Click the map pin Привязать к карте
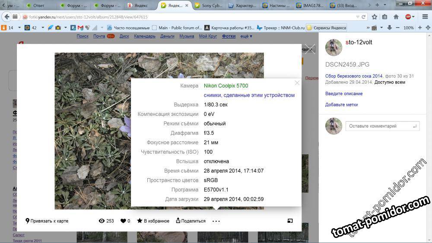This screenshot has height=243, width=432. (28, 221)
